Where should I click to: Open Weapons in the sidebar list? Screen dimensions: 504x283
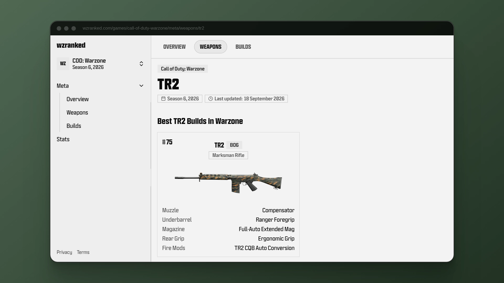(x=77, y=112)
